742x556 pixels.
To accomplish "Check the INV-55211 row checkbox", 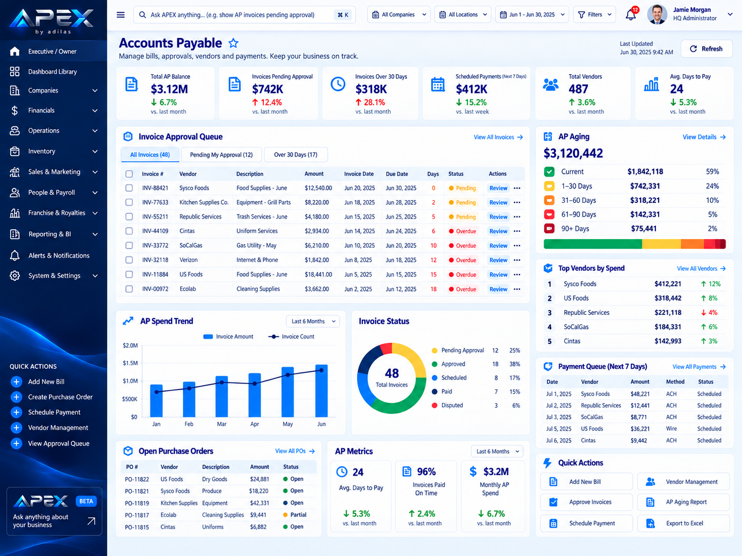I will pos(129,217).
